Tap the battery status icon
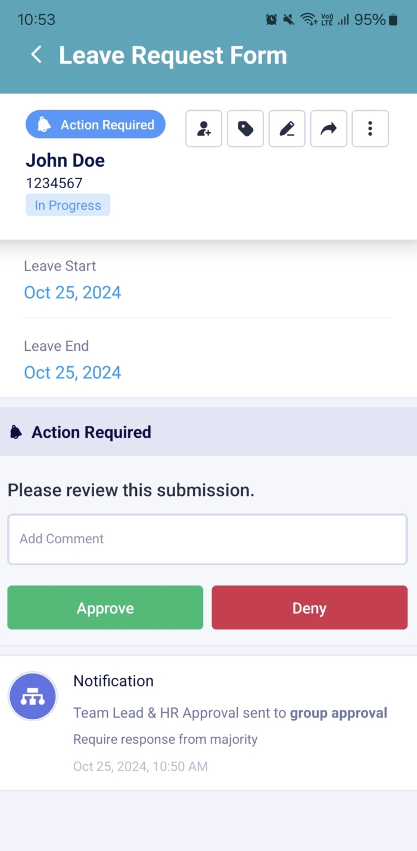This screenshot has width=417, height=851. point(393,20)
